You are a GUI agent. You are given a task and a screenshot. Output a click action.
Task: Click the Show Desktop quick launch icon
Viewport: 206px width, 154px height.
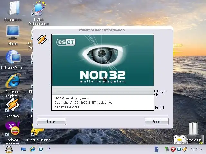[x=23, y=149]
